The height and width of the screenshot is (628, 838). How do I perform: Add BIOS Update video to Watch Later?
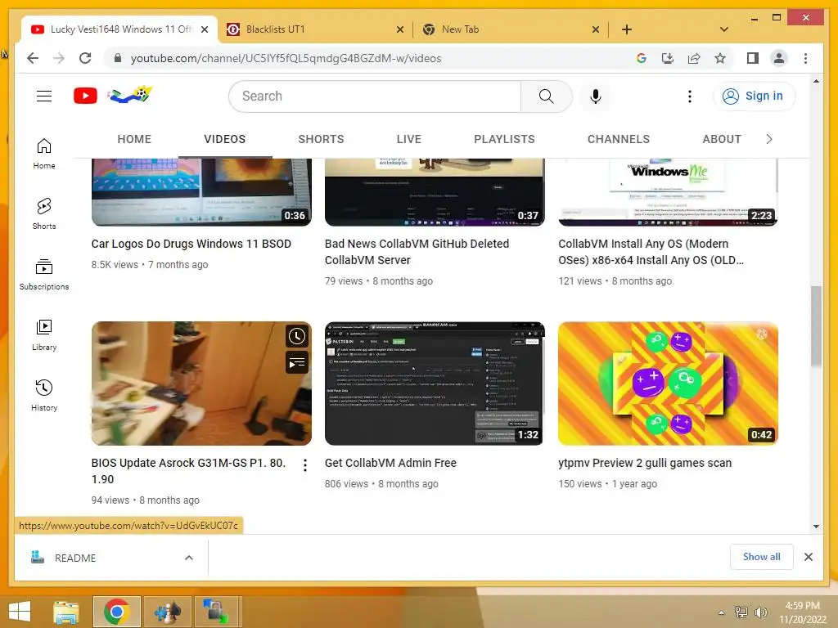pos(296,336)
